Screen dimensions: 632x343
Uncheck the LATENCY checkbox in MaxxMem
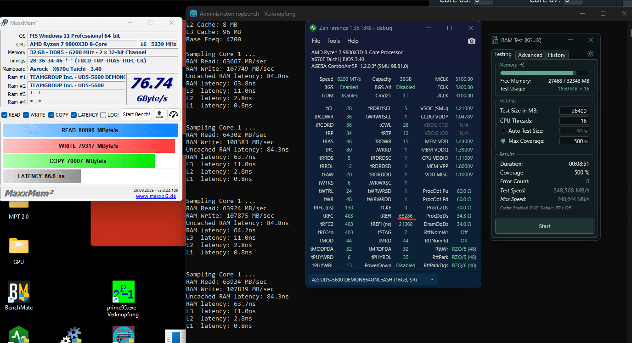[x=73, y=115]
